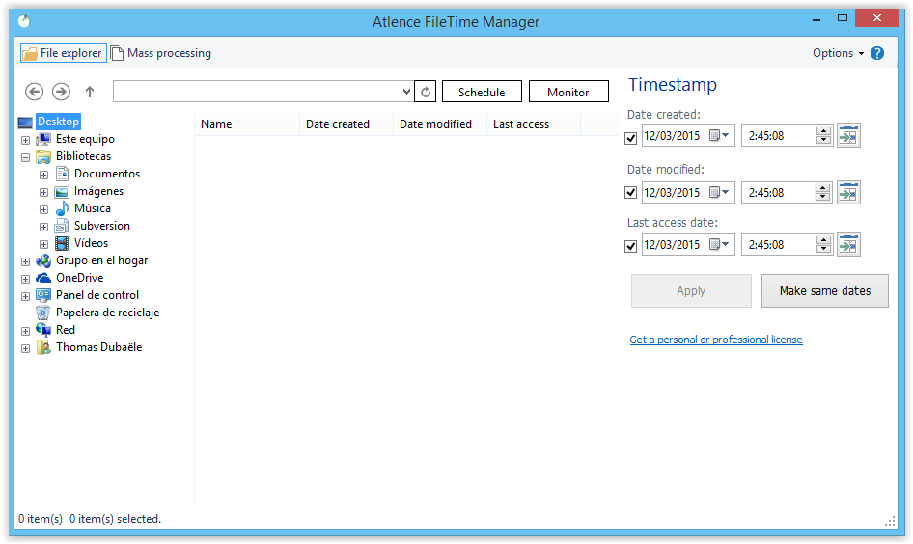Image resolution: width=913 pixels, height=544 pixels.
Task: Collapse the Bibliotecas tree node
Action: pos(26,157)
